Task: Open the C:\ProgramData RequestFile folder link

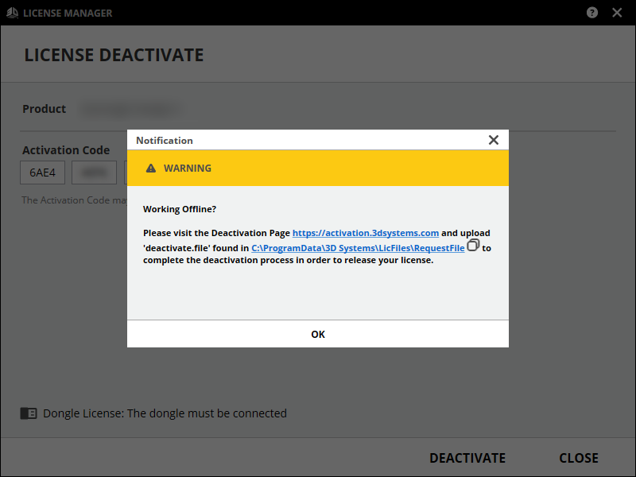Action: click(x=358, y=248)
